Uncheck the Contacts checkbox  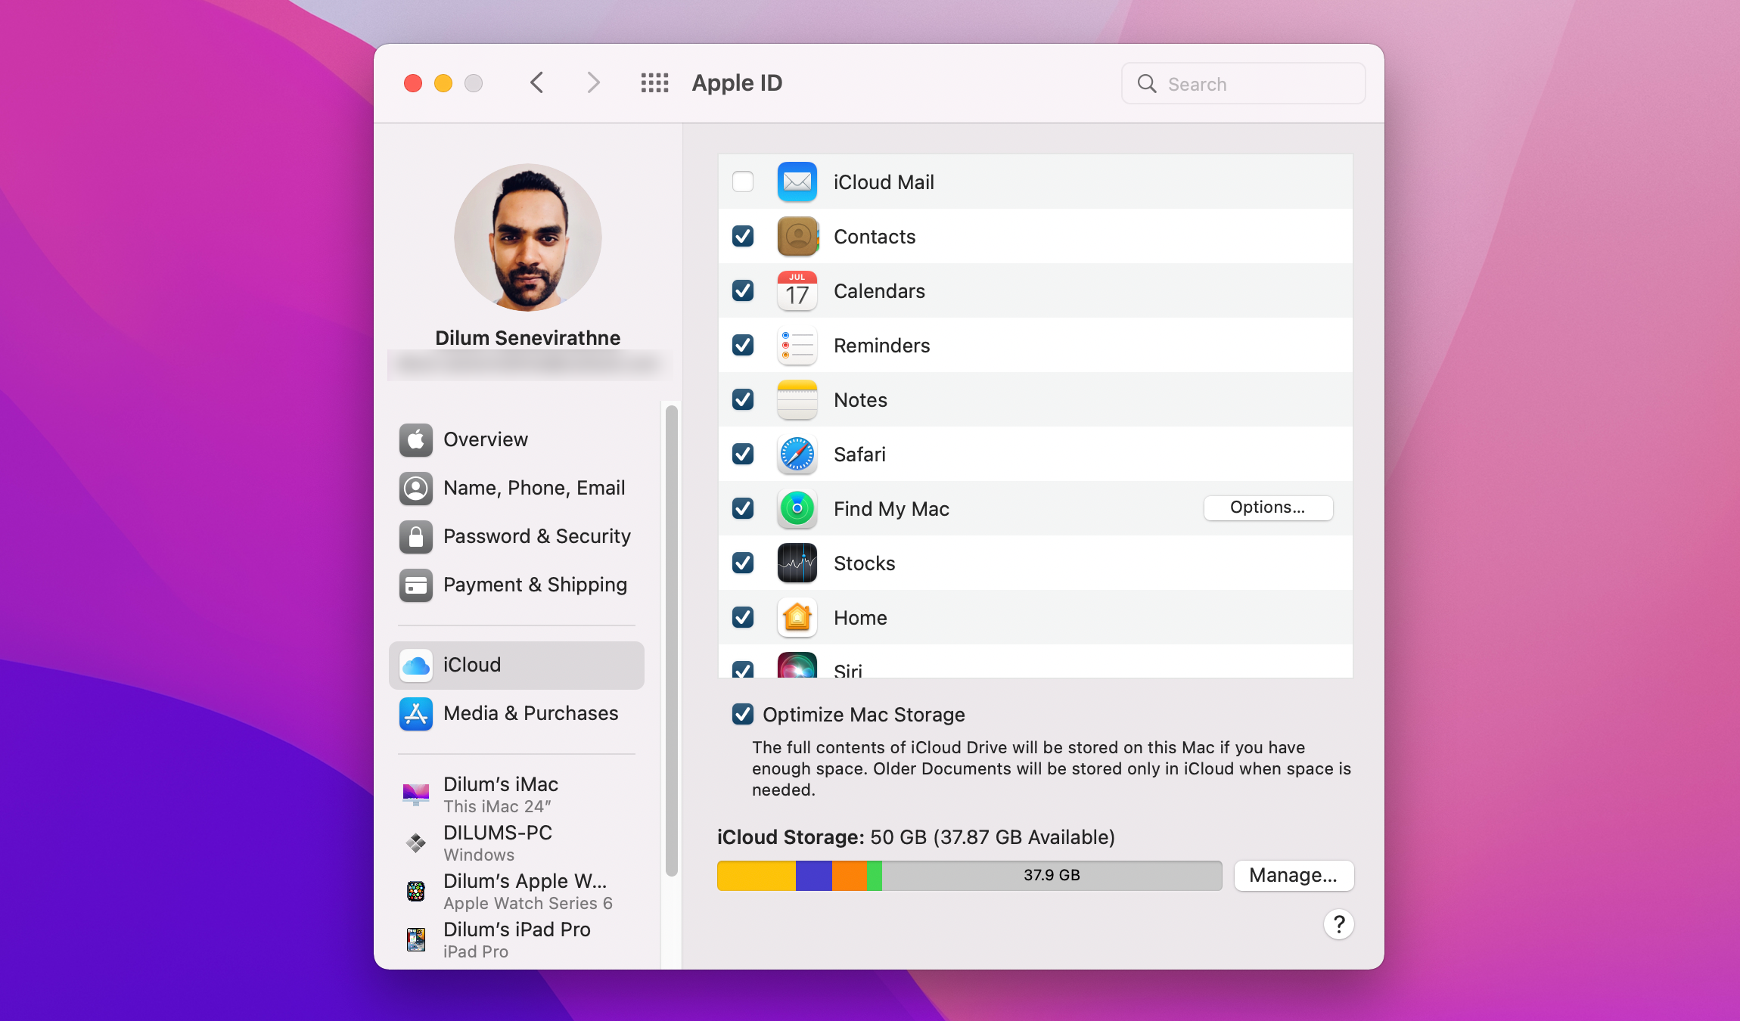click(743, 237)
